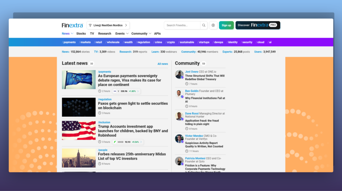This screenshot has width=342, height=191.
Task: Open the APIs menu item
Action: tap(157, 34)
